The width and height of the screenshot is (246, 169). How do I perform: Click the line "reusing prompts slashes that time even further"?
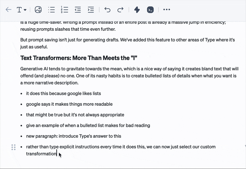tap(68, 29)
